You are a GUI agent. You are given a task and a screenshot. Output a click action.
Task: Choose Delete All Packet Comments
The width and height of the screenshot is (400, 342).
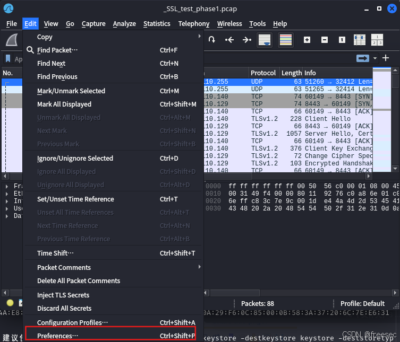tap(113, 280)
